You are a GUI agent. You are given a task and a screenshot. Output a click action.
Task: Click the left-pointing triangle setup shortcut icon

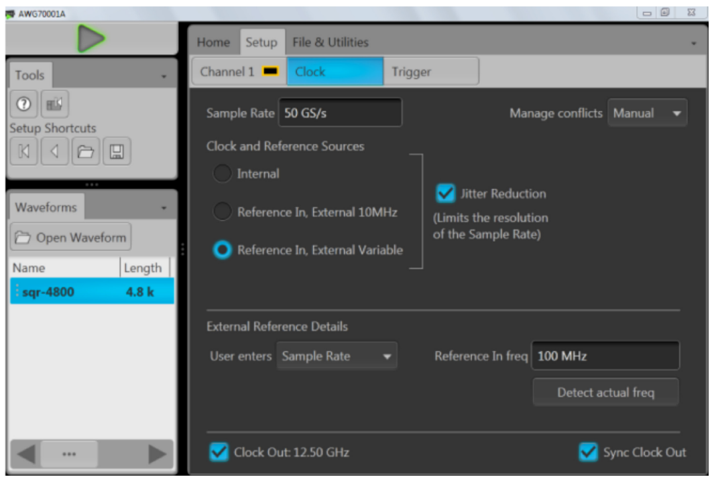point(54,152)
